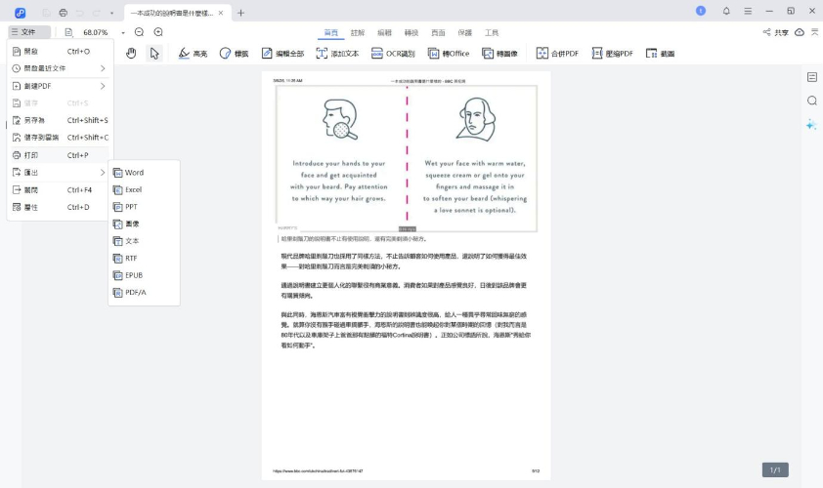Open the notifications bell
823x488 pixels.
pyautogui.click(x=726, y=11)
